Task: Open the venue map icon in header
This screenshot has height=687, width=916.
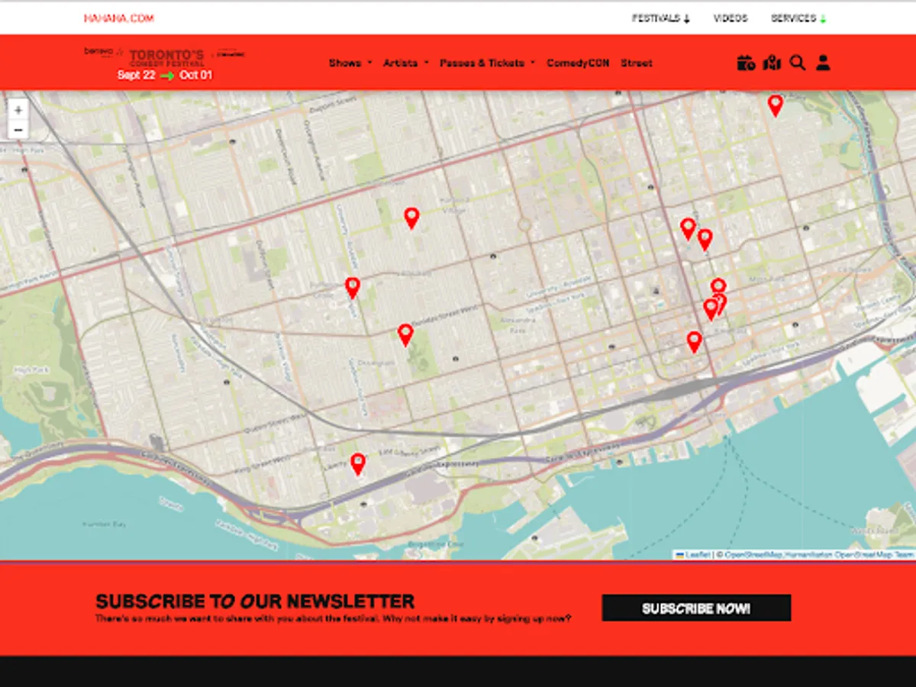Action: click(x=772, y=63)
